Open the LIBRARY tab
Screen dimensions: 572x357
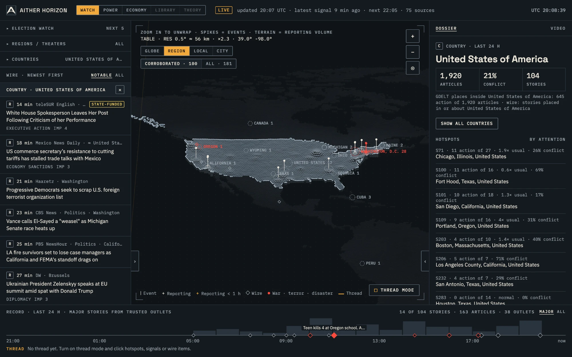165,10
